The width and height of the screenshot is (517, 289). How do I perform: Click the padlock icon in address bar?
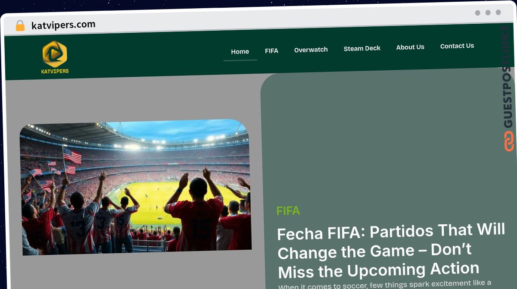(20, 26)
